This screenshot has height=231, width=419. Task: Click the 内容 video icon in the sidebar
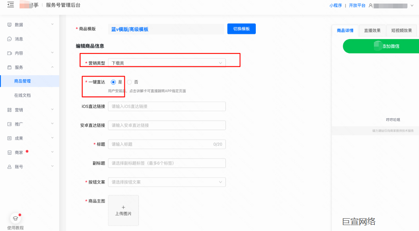coord(9,53)
